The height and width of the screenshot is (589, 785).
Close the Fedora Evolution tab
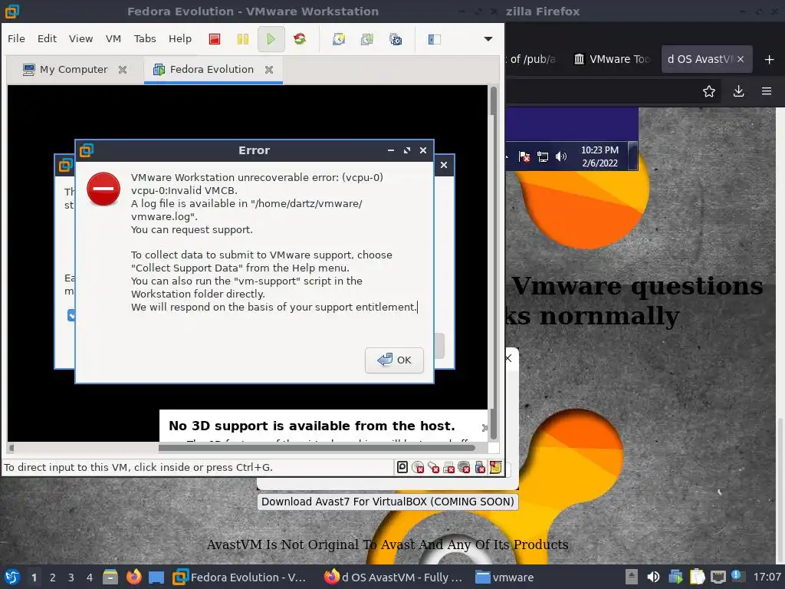click(269, 70)
